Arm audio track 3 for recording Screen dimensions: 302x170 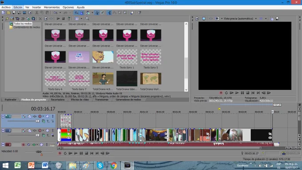click(x=23, y=145)
